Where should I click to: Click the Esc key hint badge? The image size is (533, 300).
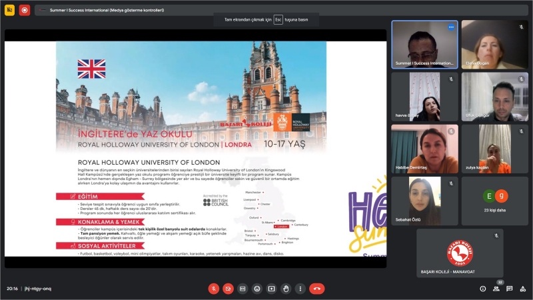click(x=278, y=20)
